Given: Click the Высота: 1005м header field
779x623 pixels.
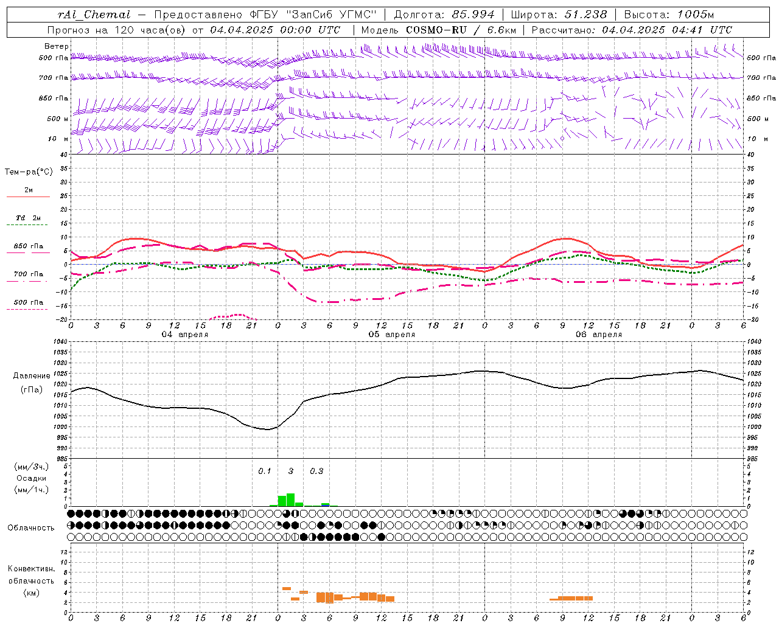Looking at the screenshot, I should [x=669, y=15].
